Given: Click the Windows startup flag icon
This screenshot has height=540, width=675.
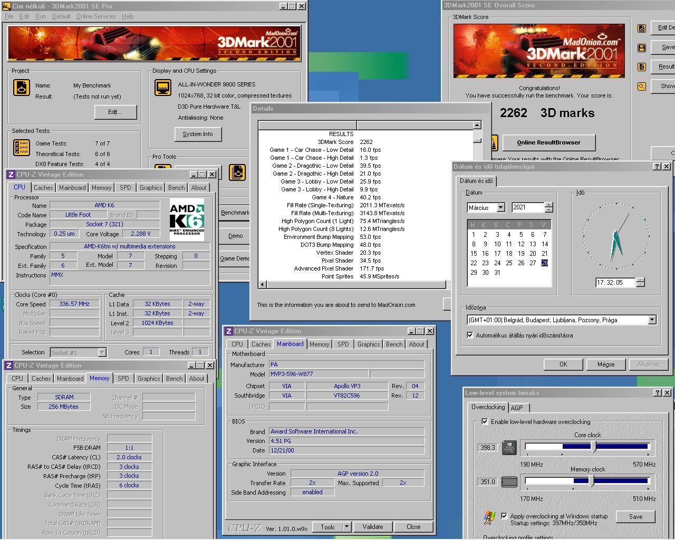Looking at the screenshot, I should click(489, 517).
